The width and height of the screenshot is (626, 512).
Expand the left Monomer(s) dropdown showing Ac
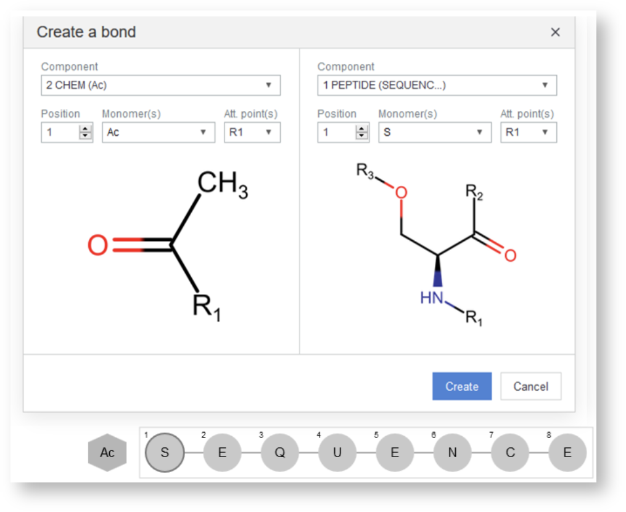(159, 132)
